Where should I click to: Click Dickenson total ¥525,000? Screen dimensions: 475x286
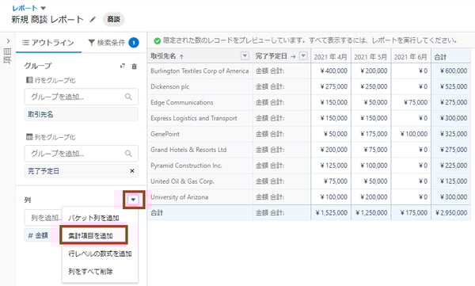[x=454, y=86]
